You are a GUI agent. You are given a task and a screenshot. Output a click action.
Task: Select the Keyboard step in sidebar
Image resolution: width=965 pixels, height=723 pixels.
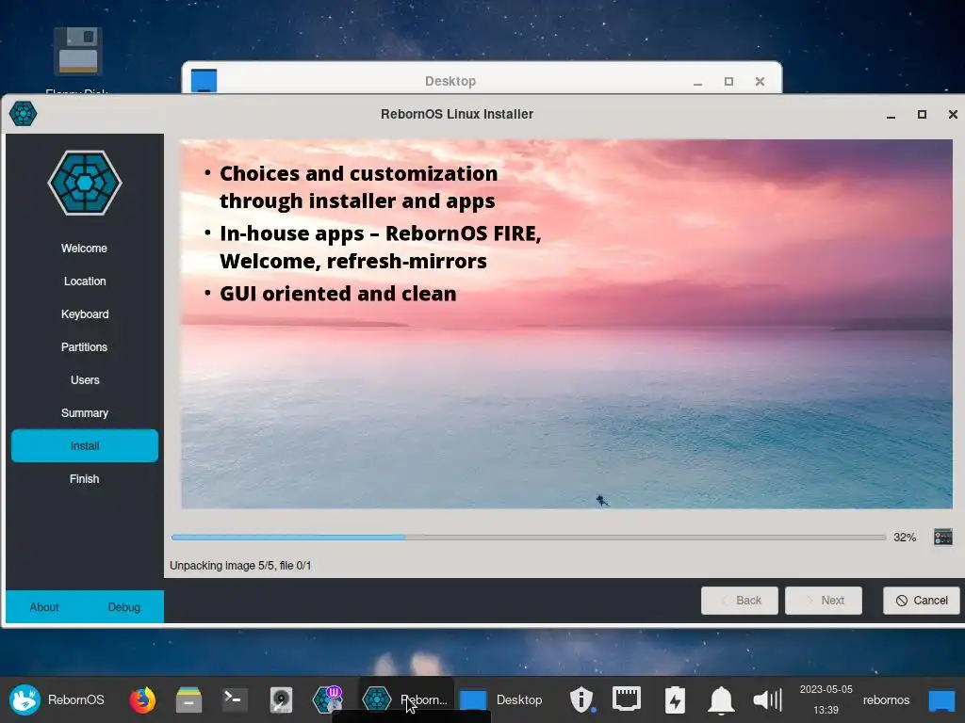pyautogui.click(x=84, y=314)
